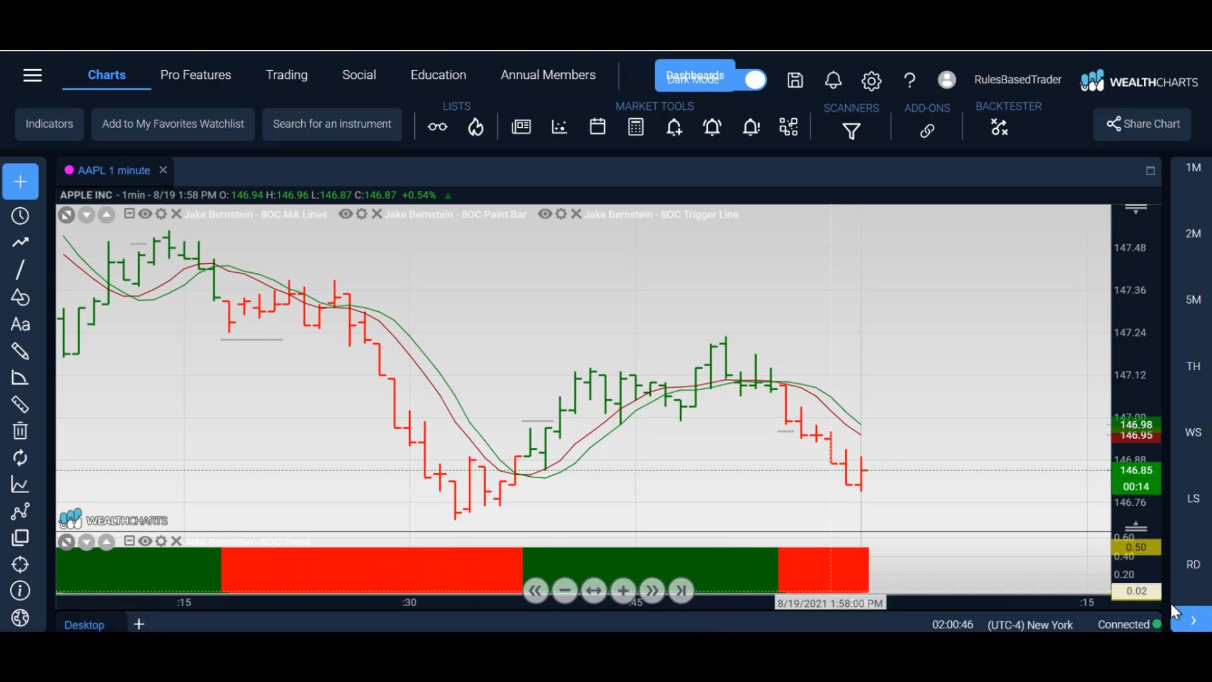
Task: Open the calendar icon in Market Tools
Action: click(597, 127)
